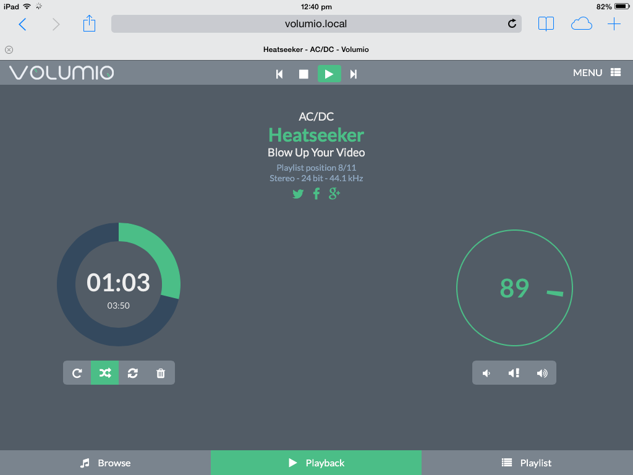The height and width of the screenshot is (475, 633).
Task: Switch to the Playlist tab
Action: (527, 463)
